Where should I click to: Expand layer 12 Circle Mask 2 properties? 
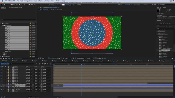[x=7, y=85]
